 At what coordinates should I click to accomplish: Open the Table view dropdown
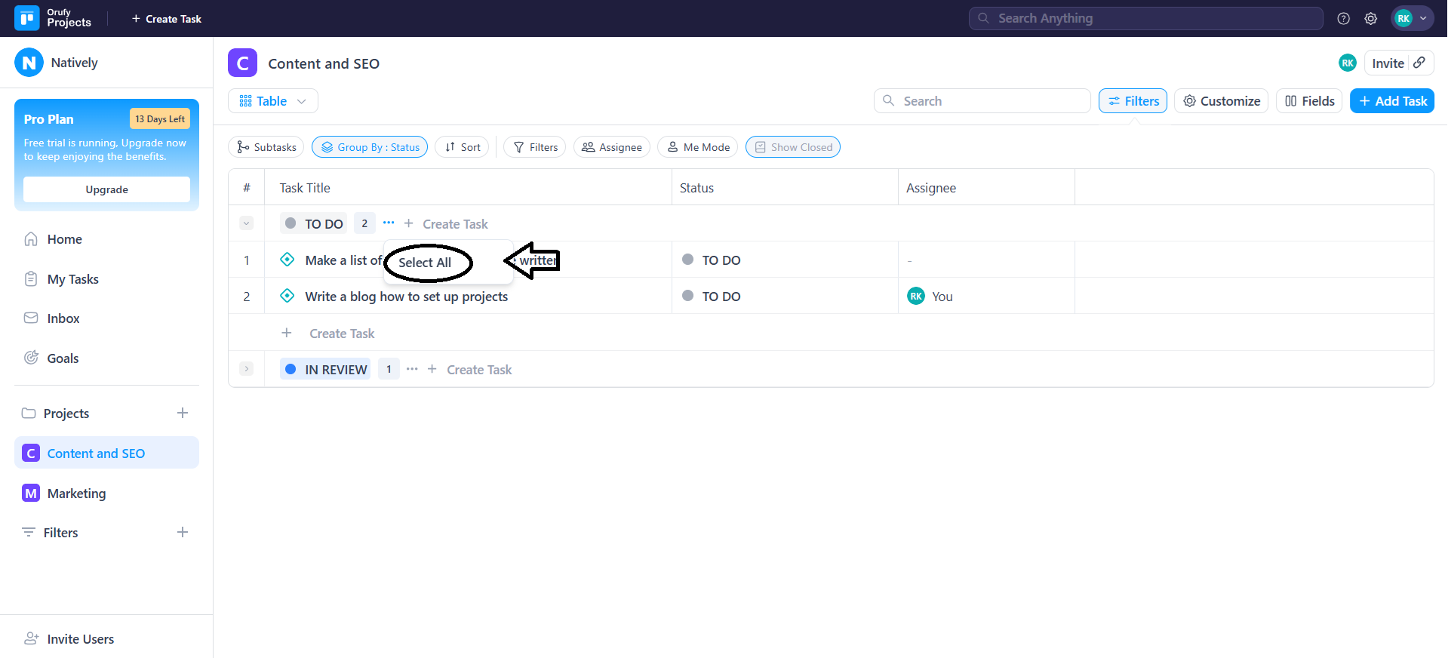click(272, 101)
